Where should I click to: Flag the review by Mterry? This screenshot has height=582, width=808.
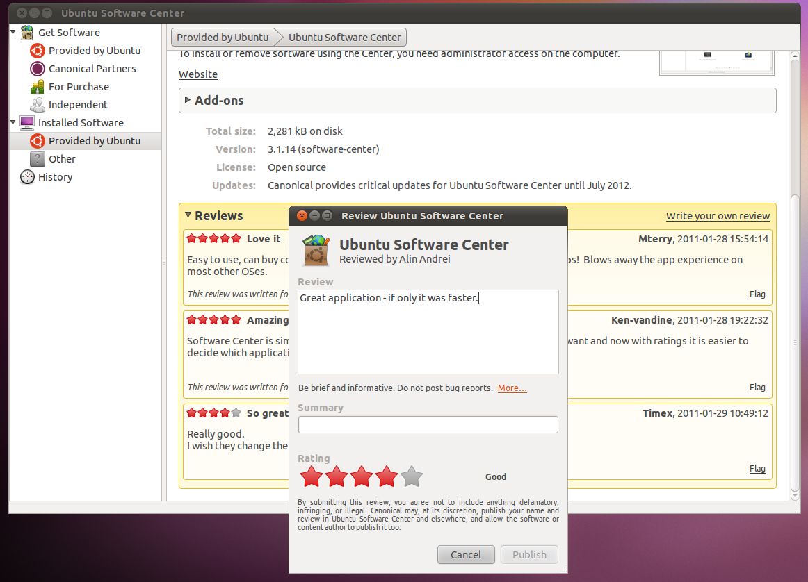click(757, 294)
